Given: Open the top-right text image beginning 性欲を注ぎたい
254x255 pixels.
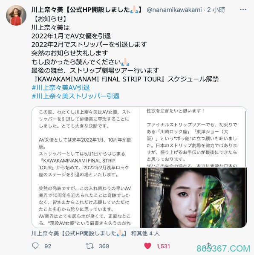Looking at the screenshot, I should coord(193,136).
